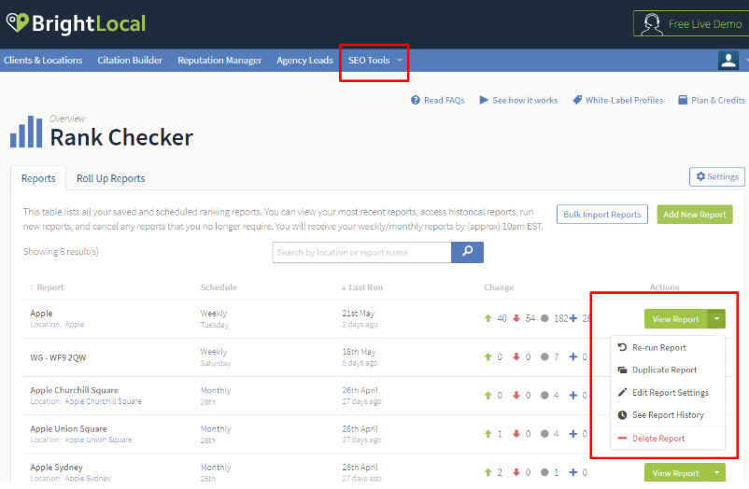Click the See how it works play icon
This screenshot has height=489, width=749.
[x=484, y=100]
